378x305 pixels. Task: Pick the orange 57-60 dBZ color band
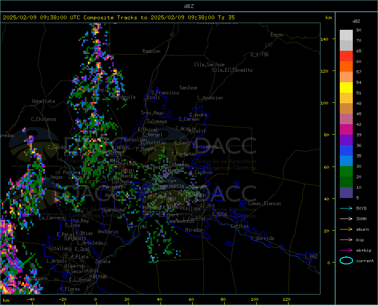pyautogui.click(x=346, y=67)
